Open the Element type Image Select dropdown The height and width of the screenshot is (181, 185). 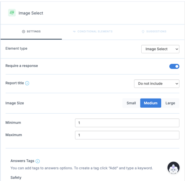(x=160, y=49)
